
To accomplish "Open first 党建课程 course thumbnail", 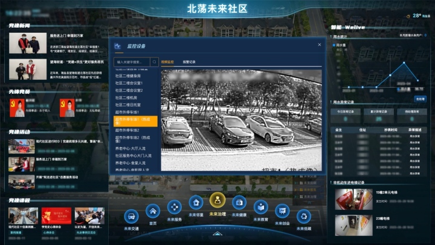I will 24,215.
